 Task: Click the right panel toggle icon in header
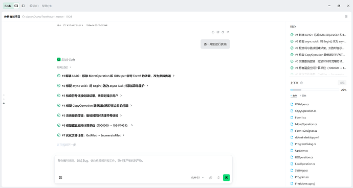point(346,17)
